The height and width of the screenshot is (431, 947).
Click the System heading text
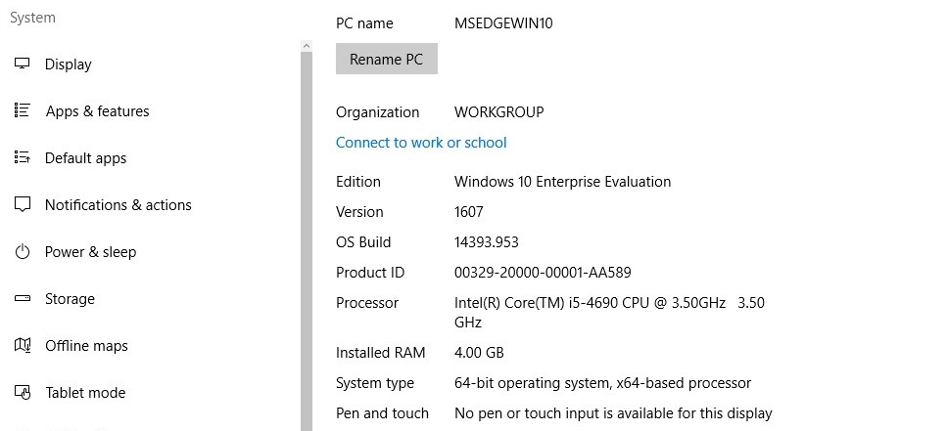point(32,18)
